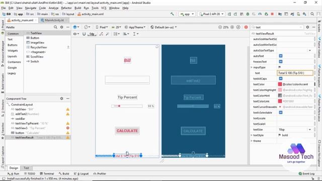The image size is (322, 181).
Task: Switch to the Text editor tab
Action: [26, 168]
